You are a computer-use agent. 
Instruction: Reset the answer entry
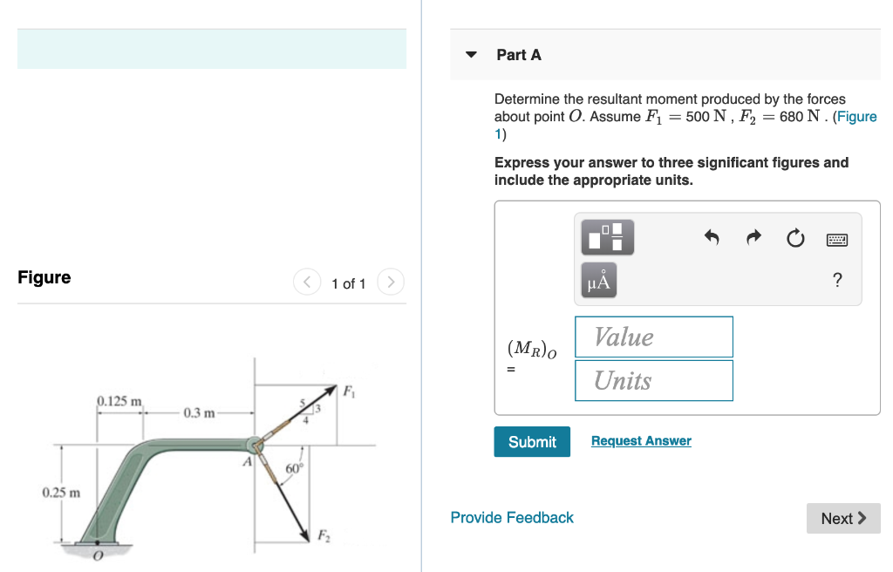(794, 237)
